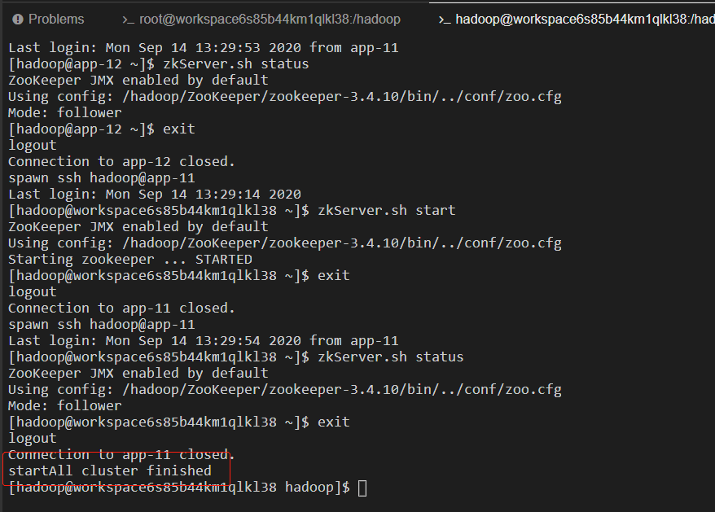
Task: Click the final "hadoop]$" prompt text
Action: click(318, 487)
